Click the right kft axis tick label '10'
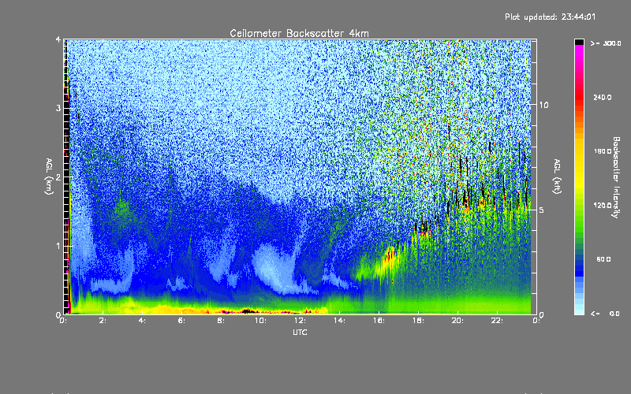The image size is (631, 394). point(543,105)
